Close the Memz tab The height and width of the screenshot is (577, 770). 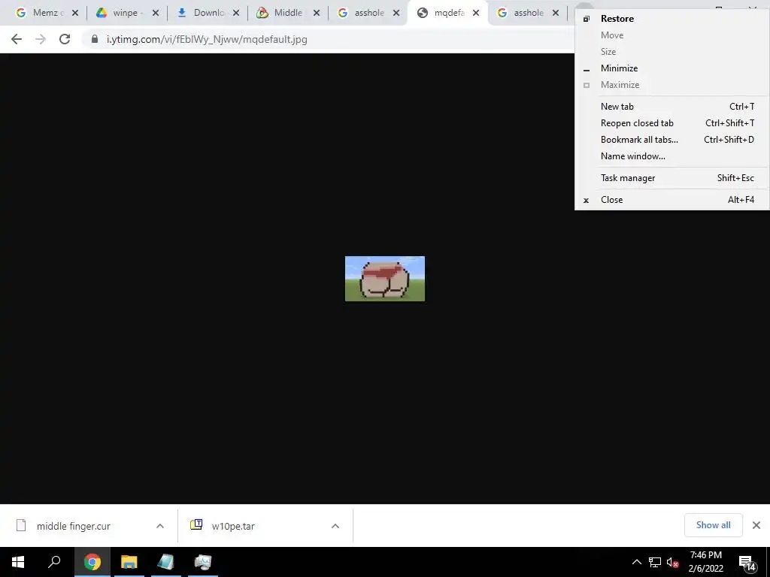(75, 14)
